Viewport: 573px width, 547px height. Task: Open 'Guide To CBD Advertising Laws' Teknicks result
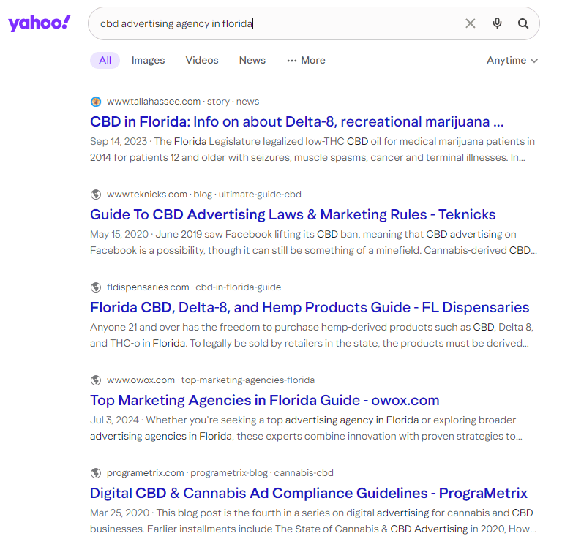coord(293,215)
